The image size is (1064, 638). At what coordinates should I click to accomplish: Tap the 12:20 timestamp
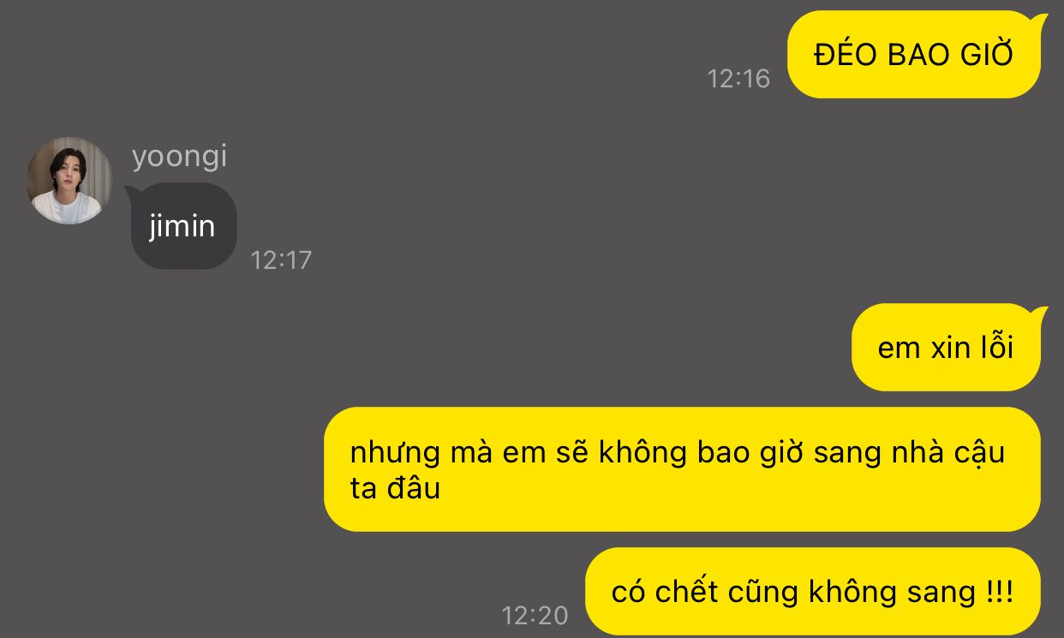[535, 616]
